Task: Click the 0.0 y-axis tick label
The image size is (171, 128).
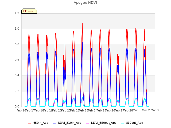Action: [17, 106]
